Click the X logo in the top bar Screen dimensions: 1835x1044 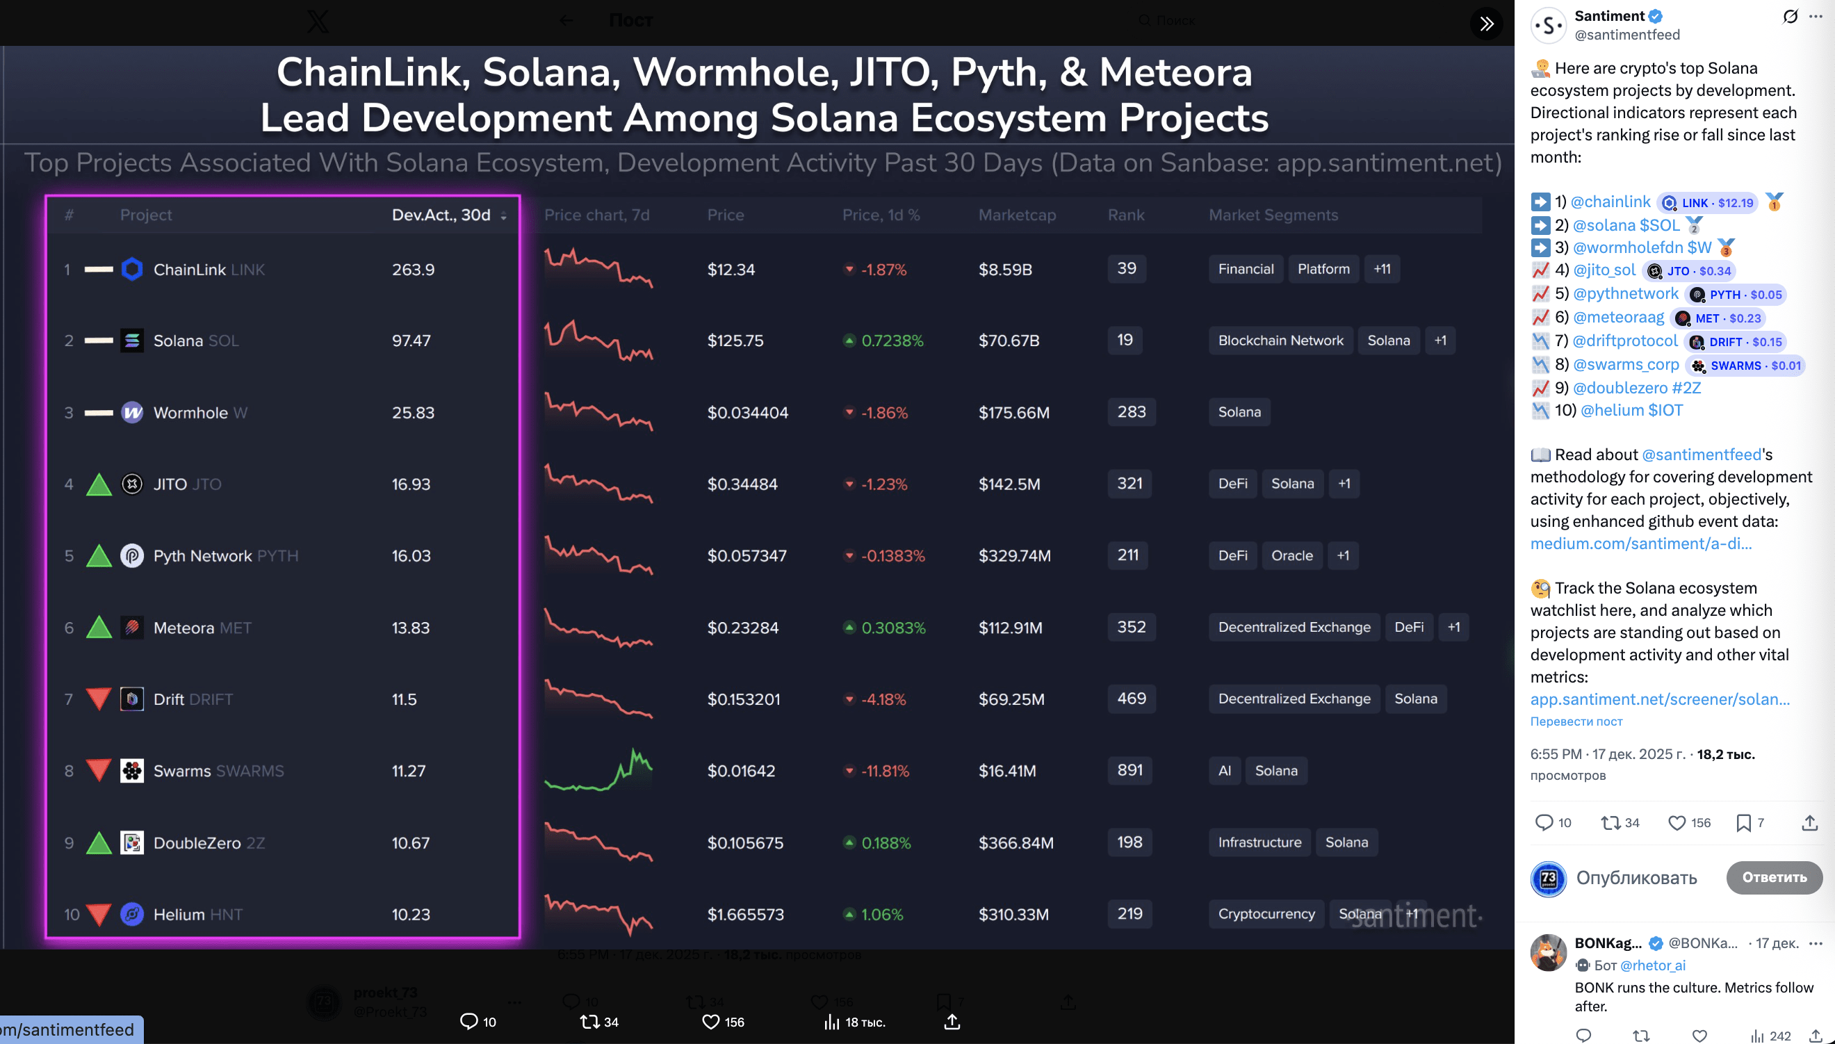pyautogui.click(x=318, y=21)
